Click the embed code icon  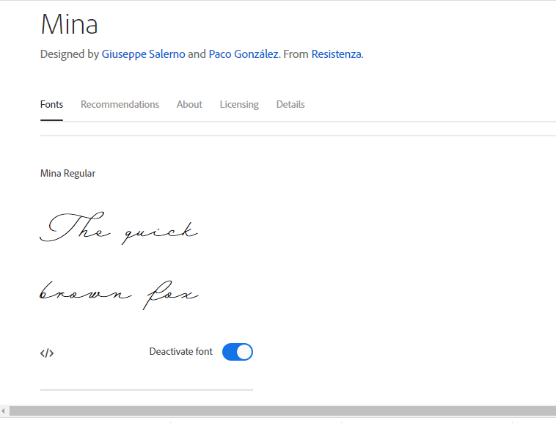tap(47, 353)
